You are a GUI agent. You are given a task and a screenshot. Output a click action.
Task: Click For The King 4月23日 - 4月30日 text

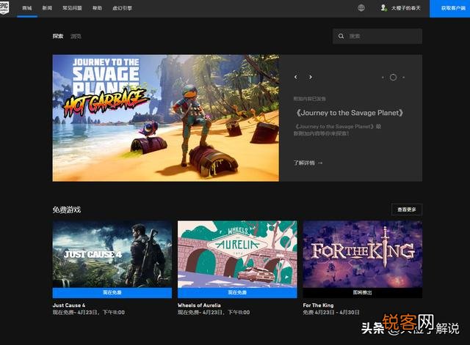coord(331,313)
